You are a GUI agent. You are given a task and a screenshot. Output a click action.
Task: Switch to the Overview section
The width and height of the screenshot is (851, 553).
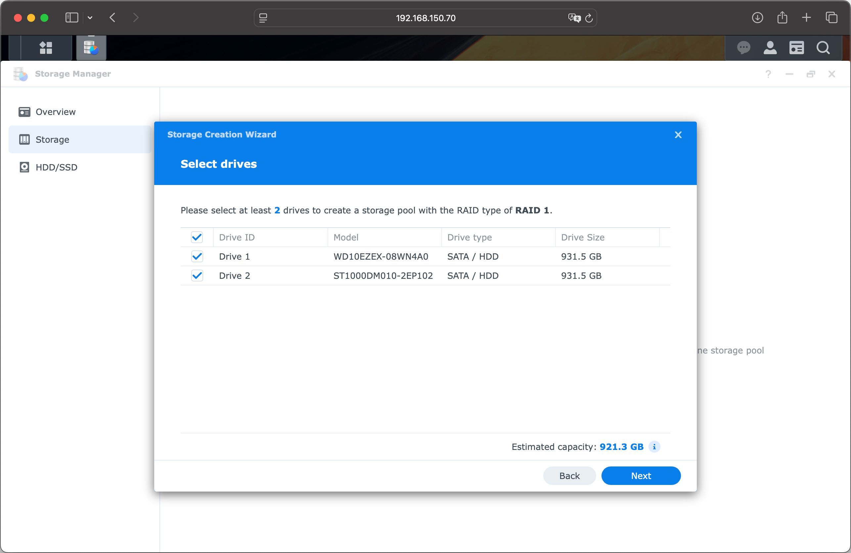pos(56,112)
